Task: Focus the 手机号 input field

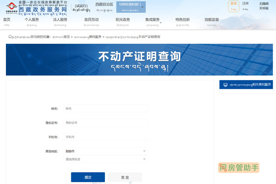Action: [x=105, y=137]
